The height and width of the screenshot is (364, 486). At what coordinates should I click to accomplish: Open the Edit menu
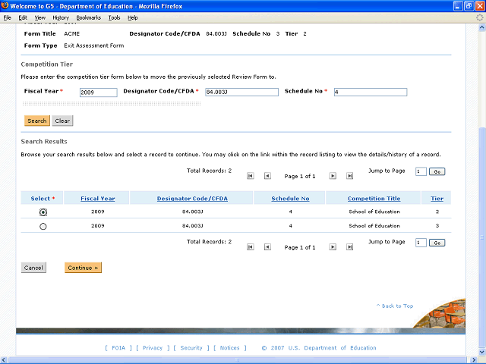[23, 17]
